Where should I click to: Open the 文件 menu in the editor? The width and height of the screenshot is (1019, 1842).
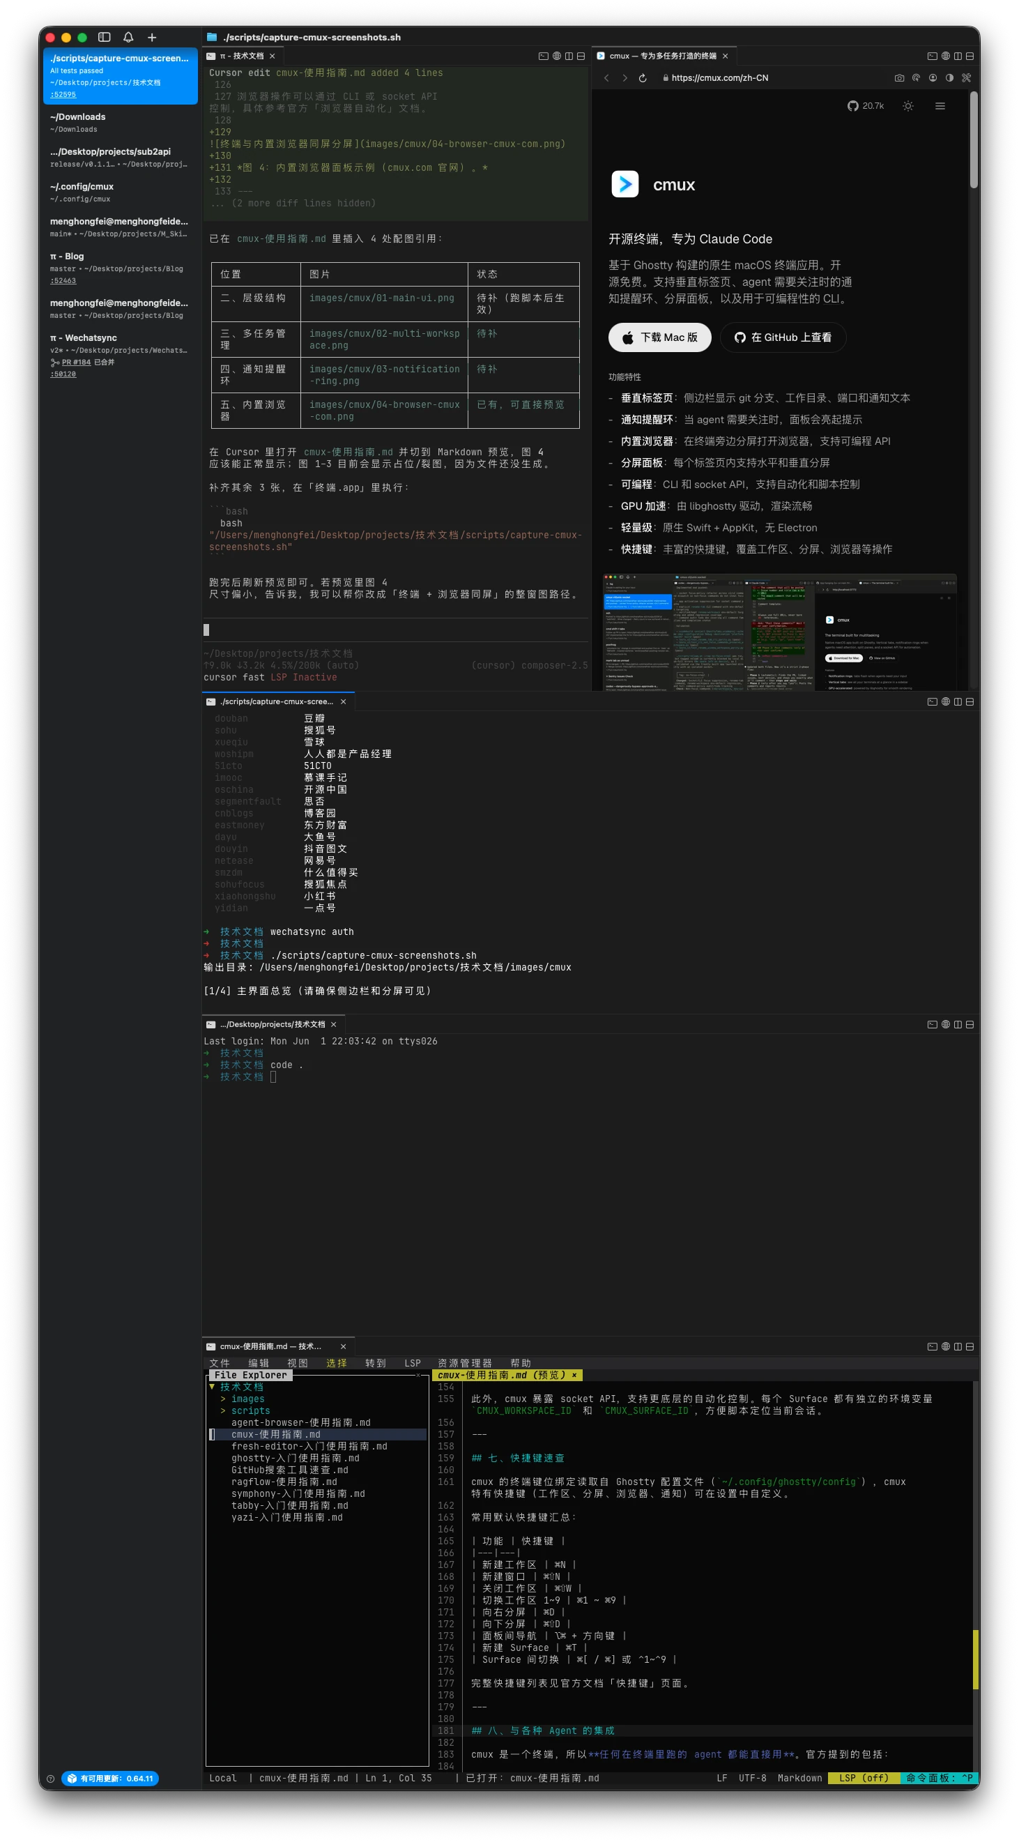click(220, 1362)
